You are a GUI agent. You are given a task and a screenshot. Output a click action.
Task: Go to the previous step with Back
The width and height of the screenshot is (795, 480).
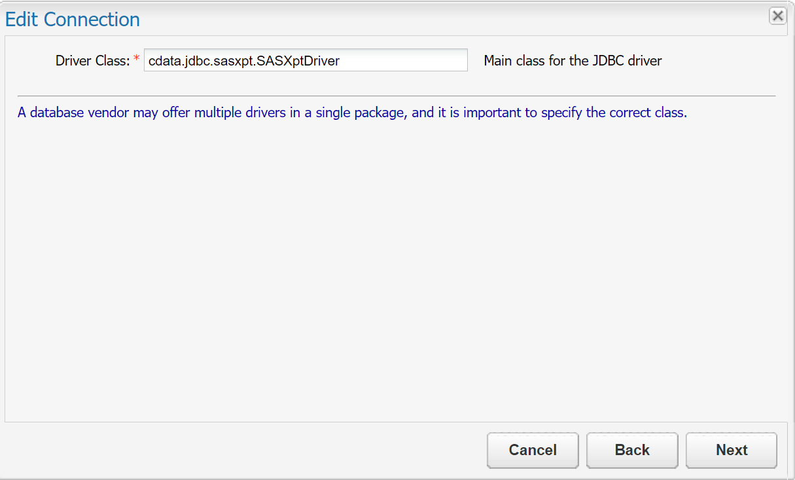tap(631, 450)
